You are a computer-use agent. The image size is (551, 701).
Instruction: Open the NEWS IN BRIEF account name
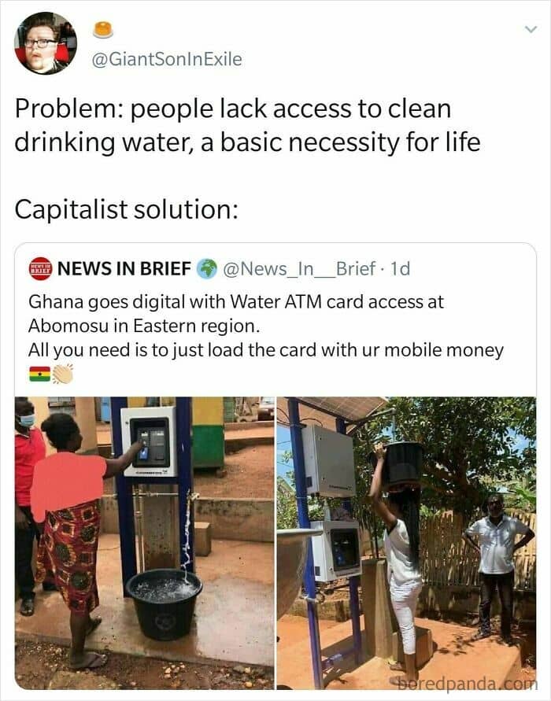[x=124, y=269]
